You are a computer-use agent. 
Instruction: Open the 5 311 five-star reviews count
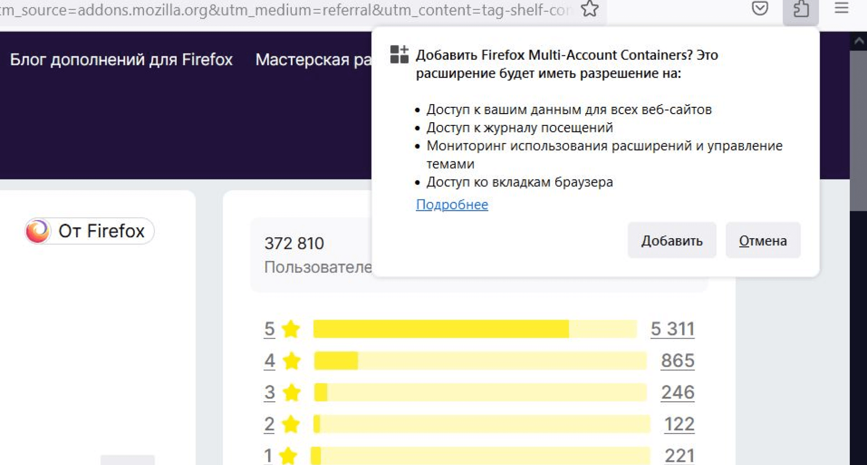[x=672, y=329]
